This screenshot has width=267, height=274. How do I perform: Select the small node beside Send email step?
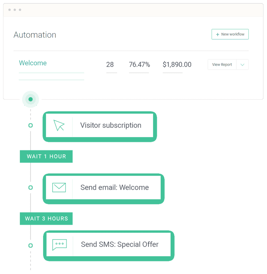coord(31,187)
